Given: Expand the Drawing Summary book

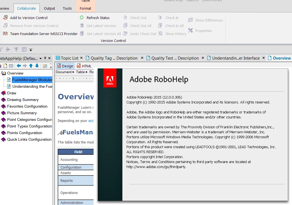Looking at the screenshot, I should tap(4, 100).
